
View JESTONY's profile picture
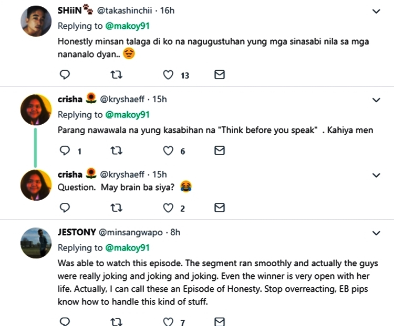36,243
